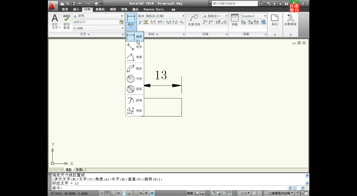The image size is (357, 196).
Task: Expand the 标注 panel title
Action: [x=153, y=34]
